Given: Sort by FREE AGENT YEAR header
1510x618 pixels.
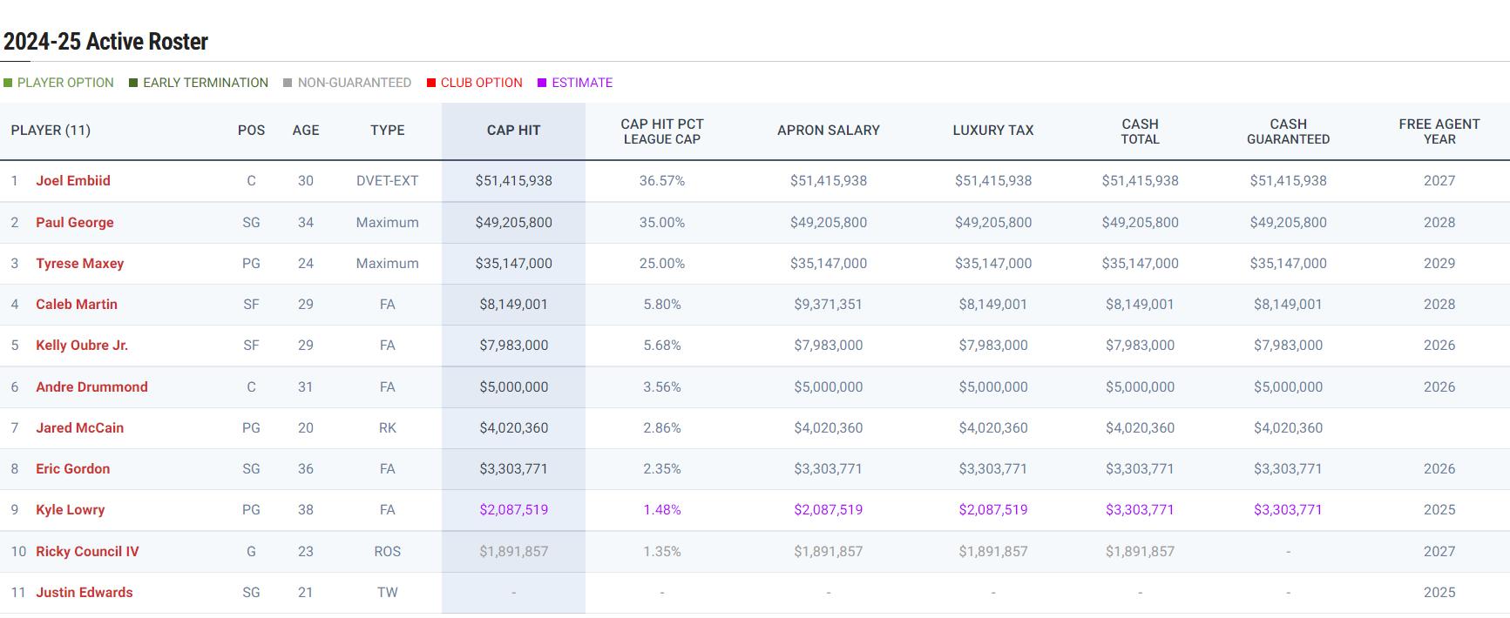Looking at the screenshot, I should pos(1439,131).
